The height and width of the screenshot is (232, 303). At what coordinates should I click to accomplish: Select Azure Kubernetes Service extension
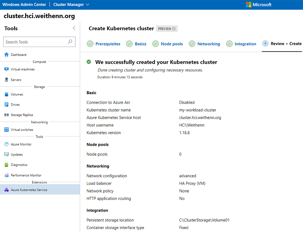pos(40,190)
